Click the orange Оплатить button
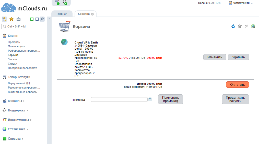This screenshot has height=144, width=259. 238,84
